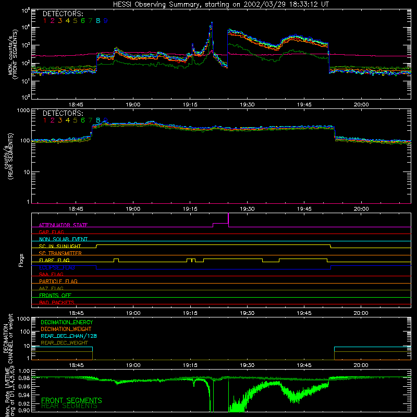The image size is (417, 417).
Task: Click the PARTICLE_FLAG label
Action: click(58, 281)
